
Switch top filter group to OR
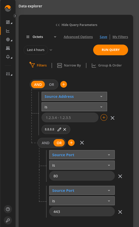click(51, 85)
